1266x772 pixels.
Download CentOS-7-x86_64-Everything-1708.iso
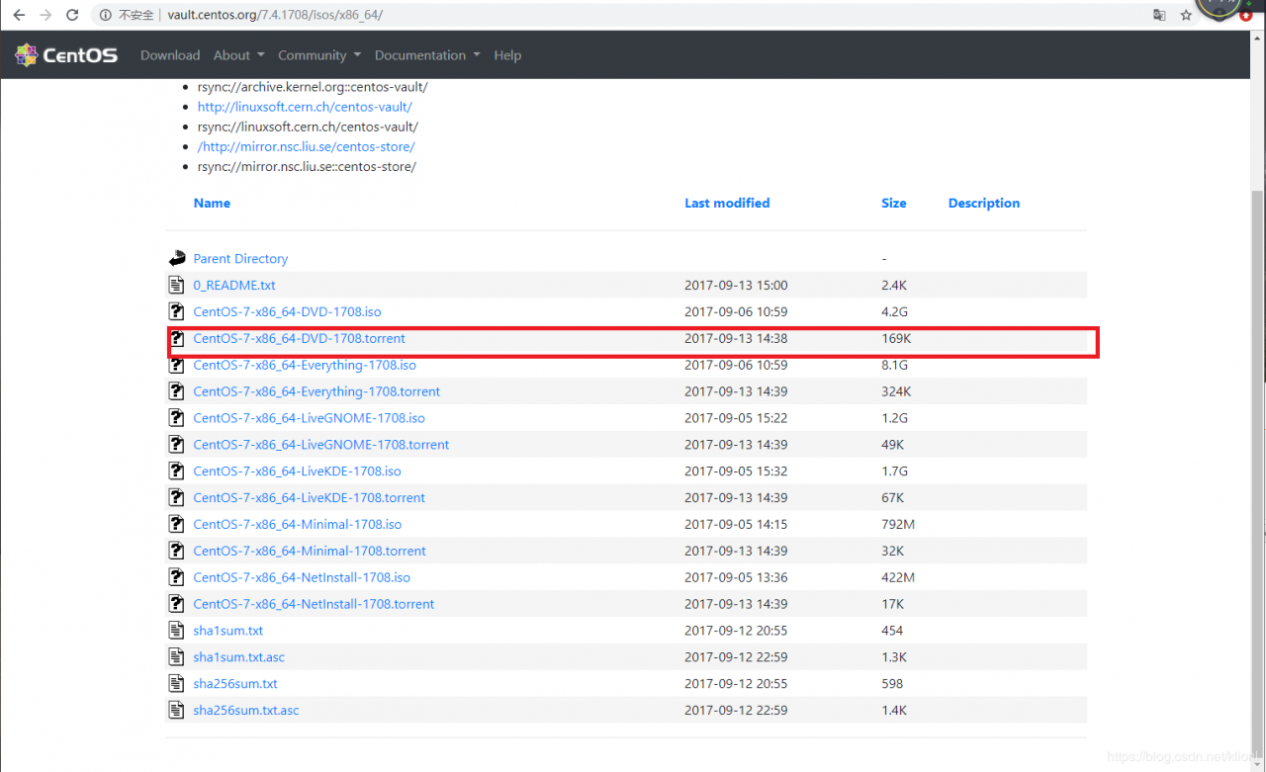pos(305,365)
